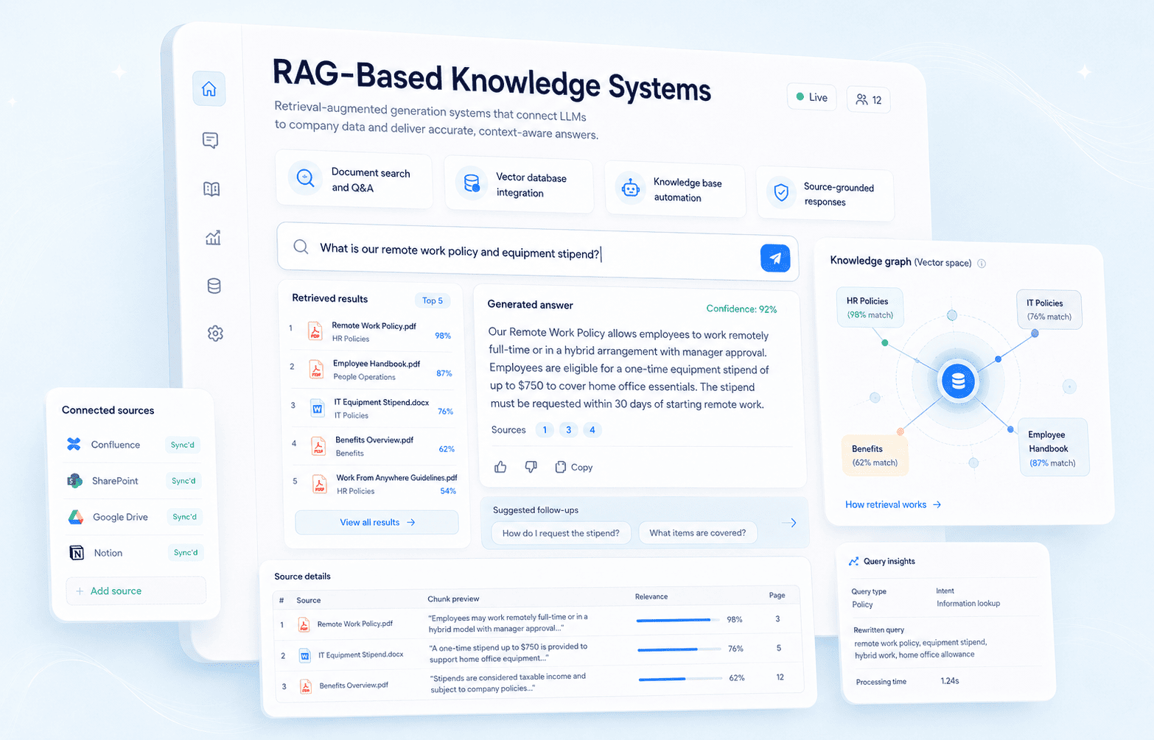Click the magnifier icon in the query box
1154x740 pixels.
coord(301,247)
